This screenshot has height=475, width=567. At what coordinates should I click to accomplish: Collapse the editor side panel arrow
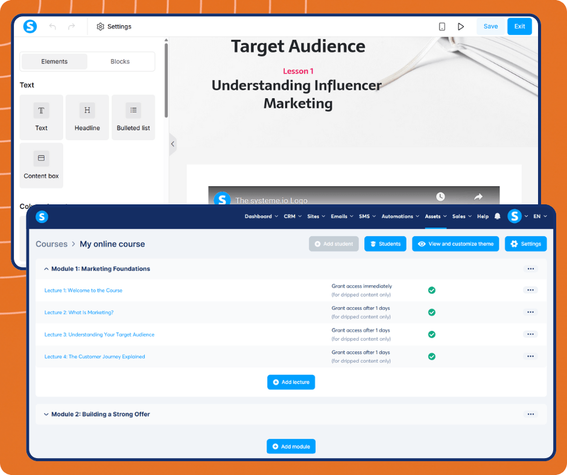tap(173, 144)
